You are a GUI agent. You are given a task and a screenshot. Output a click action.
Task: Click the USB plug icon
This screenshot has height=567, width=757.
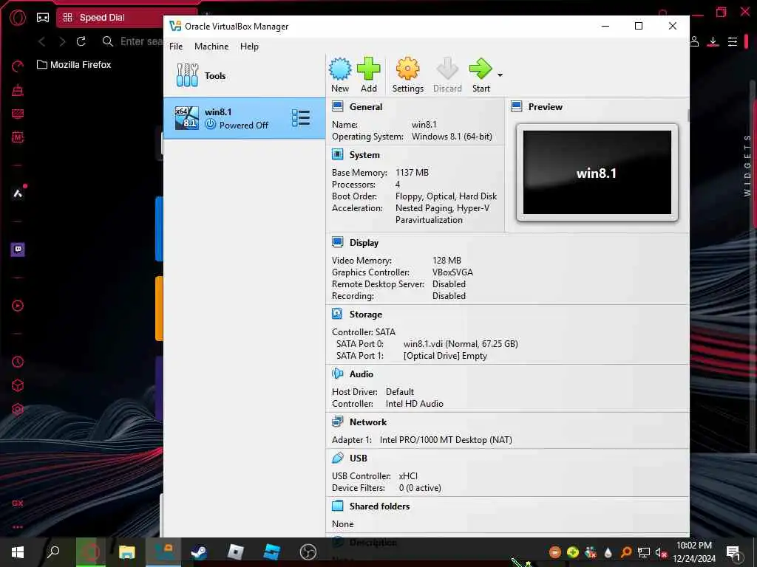pos(337,458)
